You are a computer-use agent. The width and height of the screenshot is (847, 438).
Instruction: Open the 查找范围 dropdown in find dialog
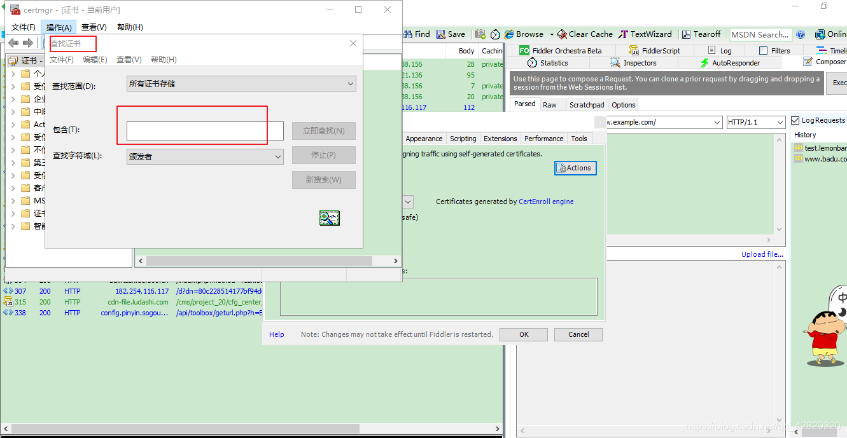[x=241, y=83]
